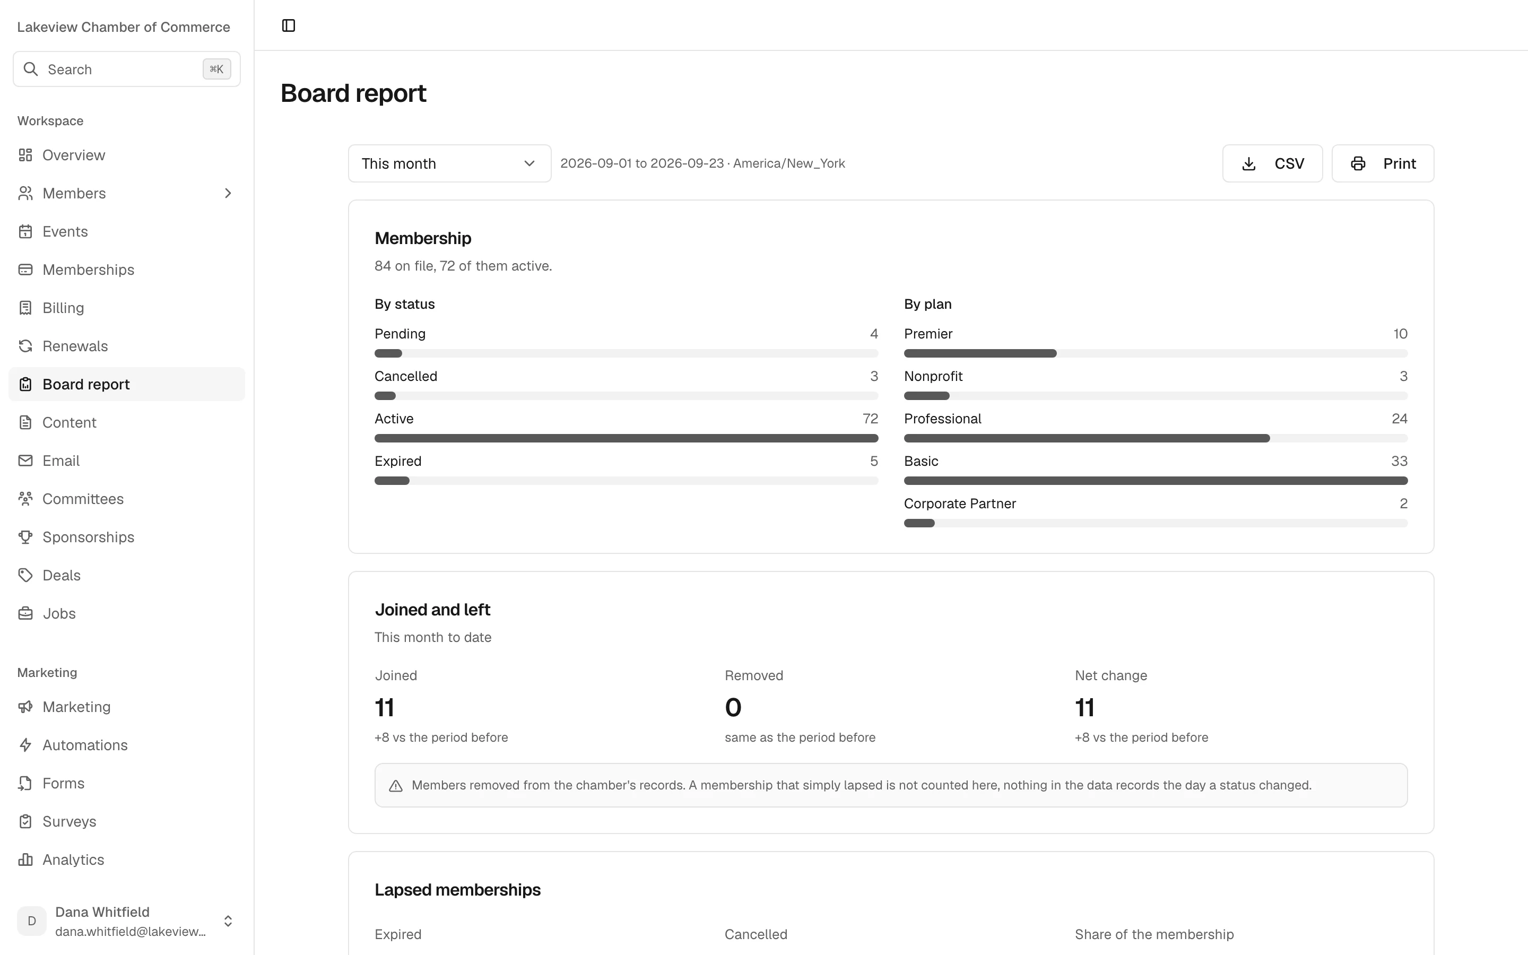
Task: Click the Surveys clipboard-check icon
Action: (x=25, y=822)
